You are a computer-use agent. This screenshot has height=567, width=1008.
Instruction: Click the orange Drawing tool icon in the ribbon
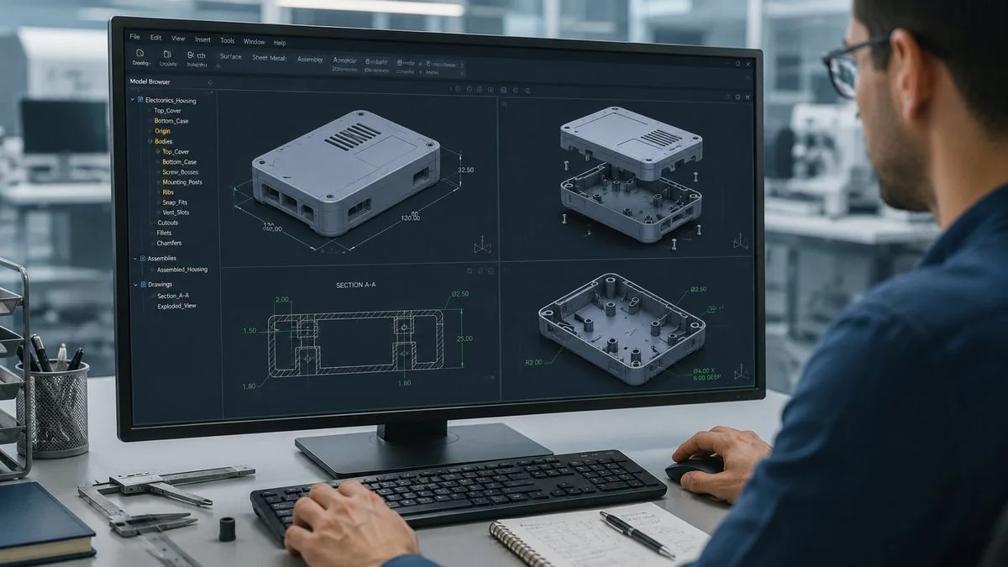click(x=140, y=52)
